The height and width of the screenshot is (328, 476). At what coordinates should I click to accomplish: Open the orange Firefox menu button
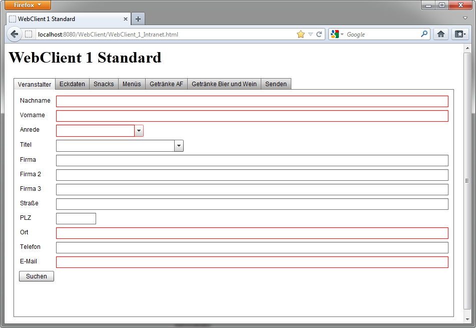click(x=28, y=5)
